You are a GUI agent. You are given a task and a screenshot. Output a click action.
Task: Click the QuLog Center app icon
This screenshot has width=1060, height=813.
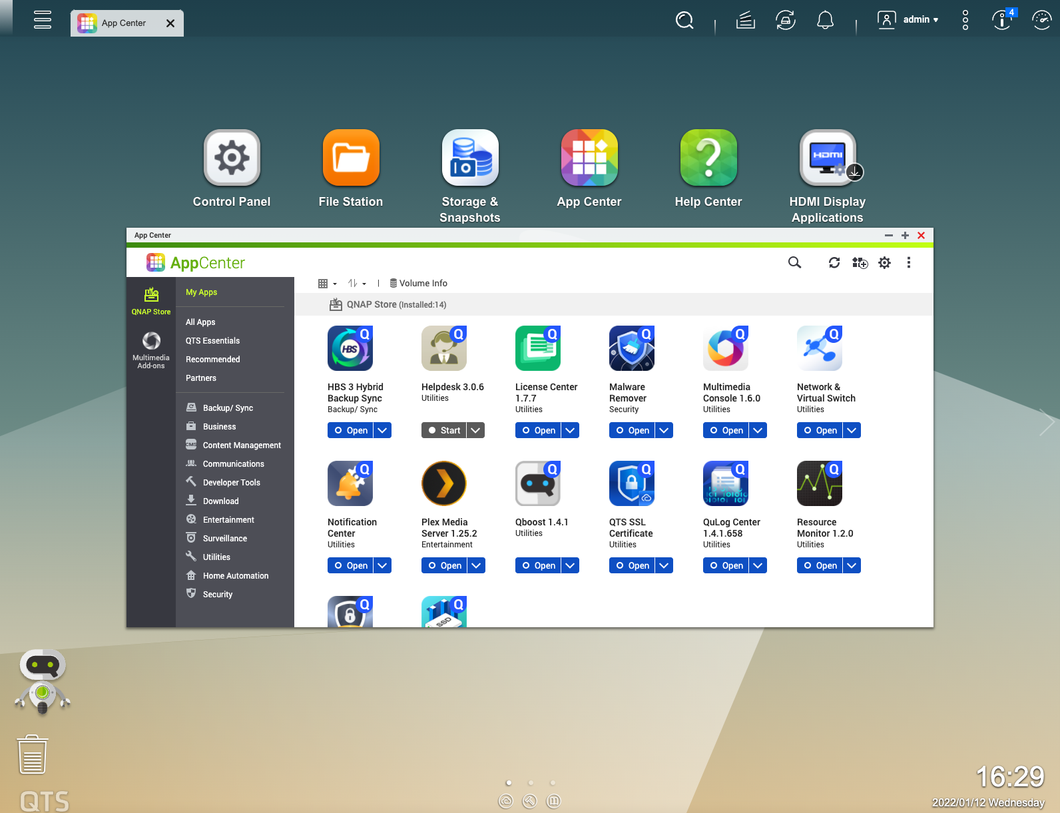click(x=726, y=483)
